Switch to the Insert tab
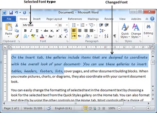The image size is (157, 113). pyautogui.click(x=37, y=19)
